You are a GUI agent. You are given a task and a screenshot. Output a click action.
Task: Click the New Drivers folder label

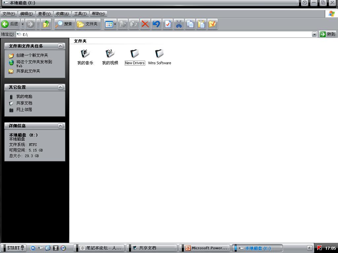[135, 63]
